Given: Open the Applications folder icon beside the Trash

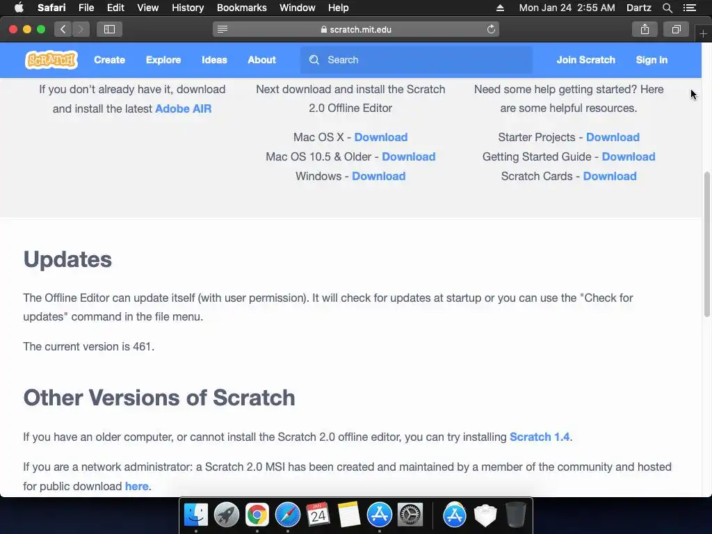Looking at the screenshot, I should 455,515.
